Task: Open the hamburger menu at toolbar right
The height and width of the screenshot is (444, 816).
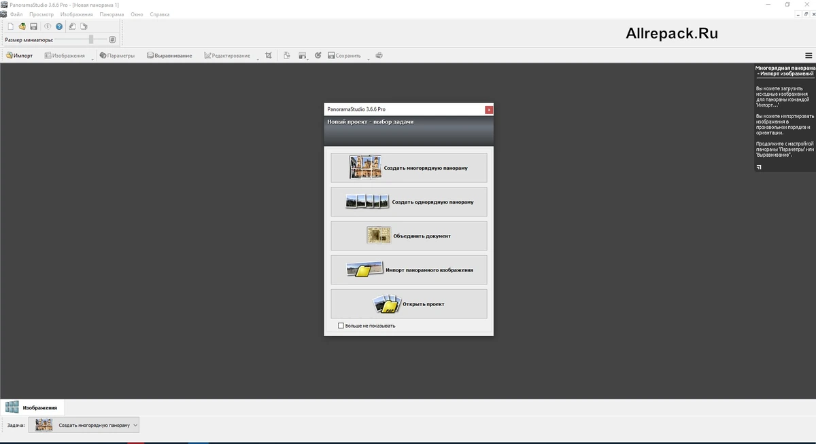Action: 809,56
